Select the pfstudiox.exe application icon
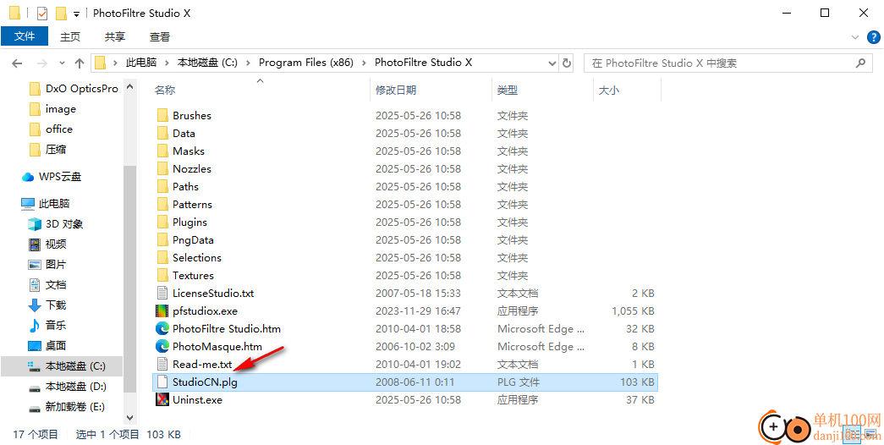This screenshot has width=884, height=445. click(162, 310)
